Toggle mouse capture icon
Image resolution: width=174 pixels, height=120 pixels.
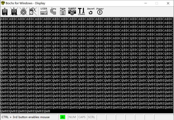coord(33,12)
